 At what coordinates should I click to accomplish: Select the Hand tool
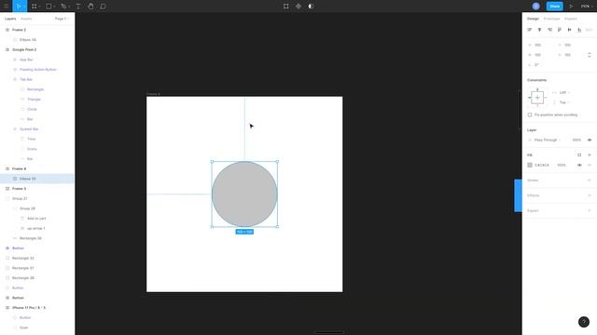[90, 7]
